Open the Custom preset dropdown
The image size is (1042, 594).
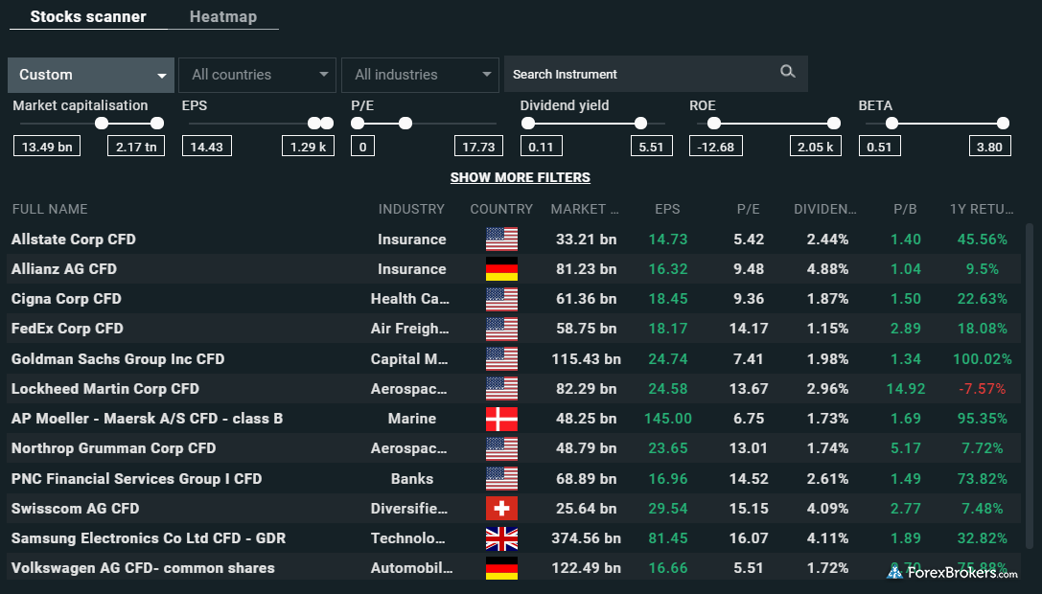coord(90,75)
